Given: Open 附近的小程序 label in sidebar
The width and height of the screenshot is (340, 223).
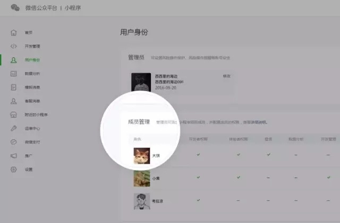Looking at the screenshot, I should tap(36, 114).
